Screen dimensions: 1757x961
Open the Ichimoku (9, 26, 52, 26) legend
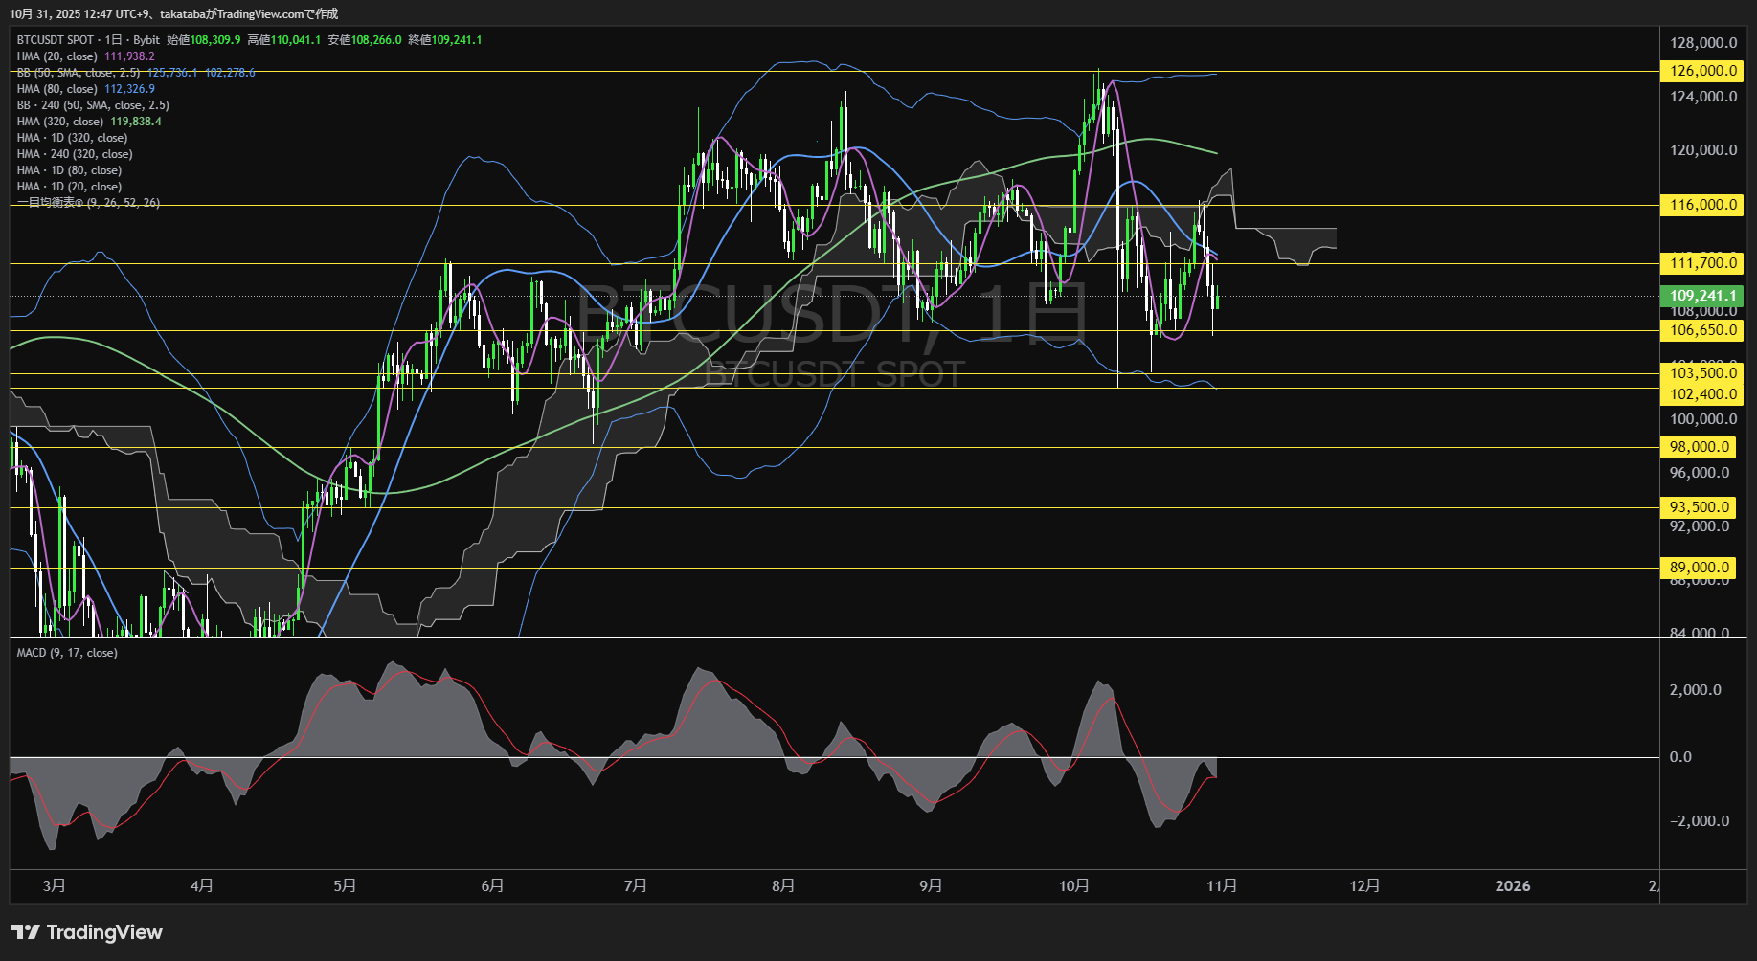coord(88,203)
